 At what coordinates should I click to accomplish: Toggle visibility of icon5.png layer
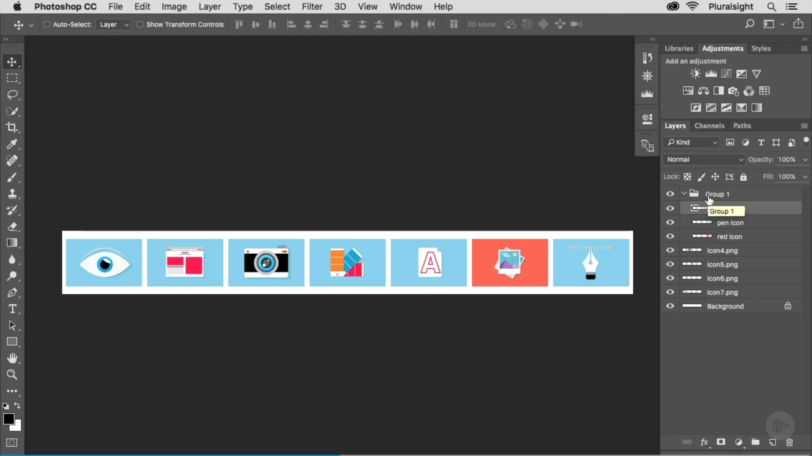click(670, 264)
